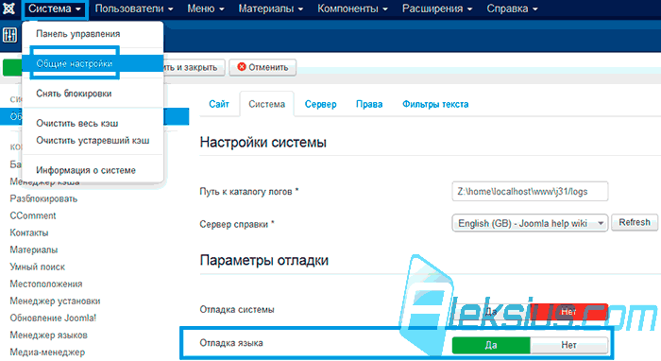Open the Меню dropdown in top bar

point(206,9)
